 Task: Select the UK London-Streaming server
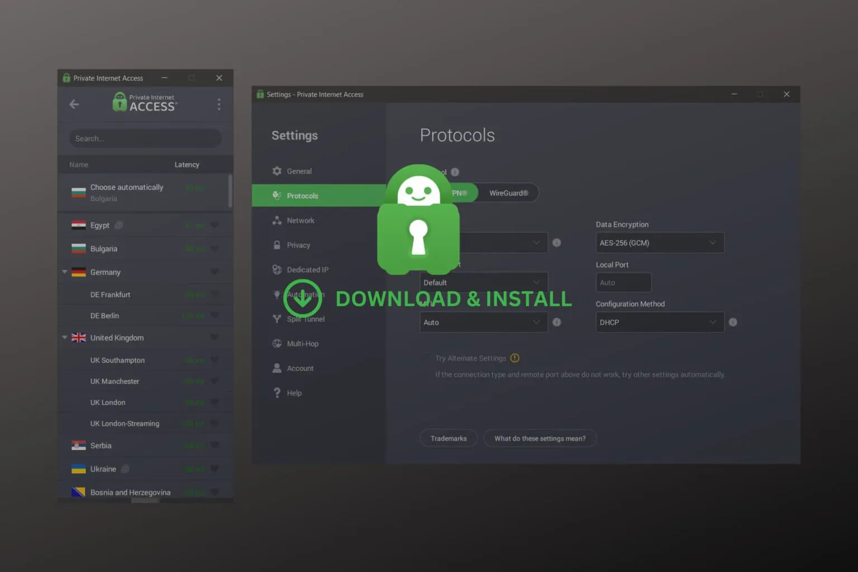(145, 423)
